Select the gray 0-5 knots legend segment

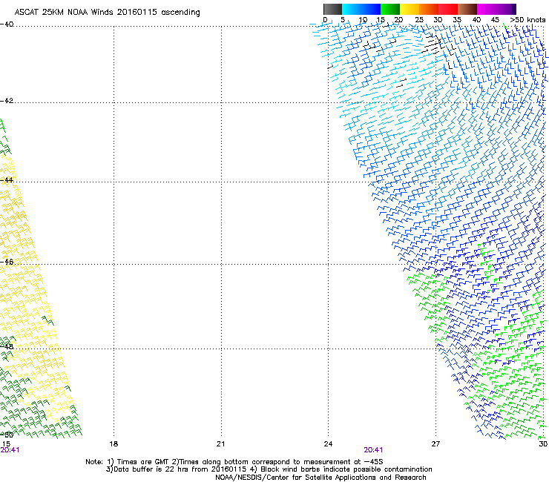coord(332,9)
